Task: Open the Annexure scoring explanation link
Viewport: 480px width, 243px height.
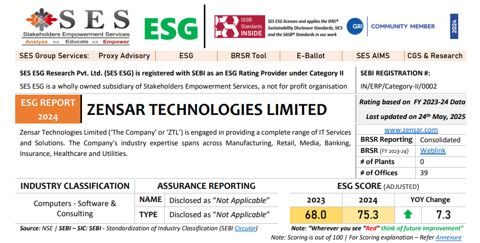Action: (x=449, y=237)
